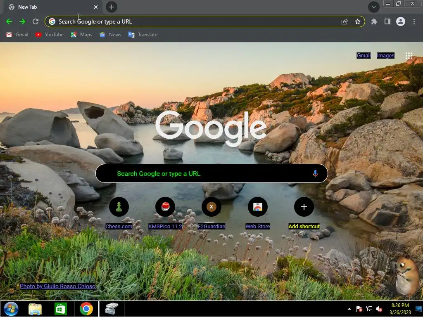Bookmark this tab with the star icon

tap(358, 21)
